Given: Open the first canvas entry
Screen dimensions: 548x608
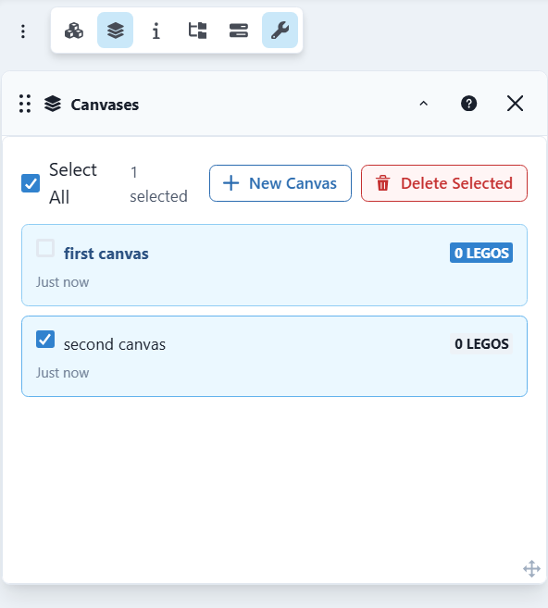Looking at the screenshot, I should coord(274,266).
